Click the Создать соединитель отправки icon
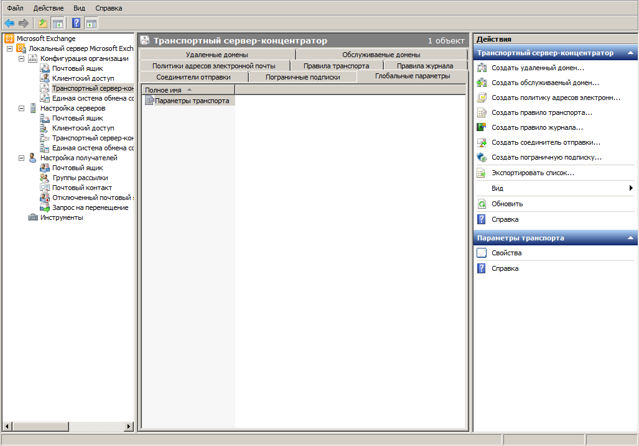 [x=482, y=142]
